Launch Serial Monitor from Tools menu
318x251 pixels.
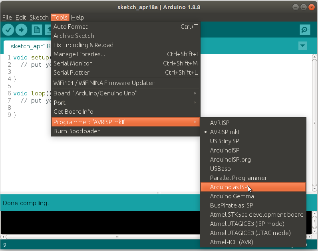[x=125, y=63]
